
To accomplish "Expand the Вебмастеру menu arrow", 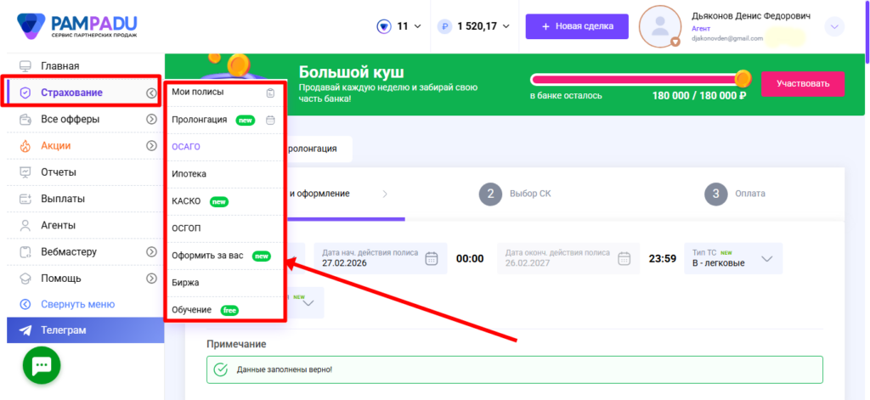I will click(x=151, y=252).
